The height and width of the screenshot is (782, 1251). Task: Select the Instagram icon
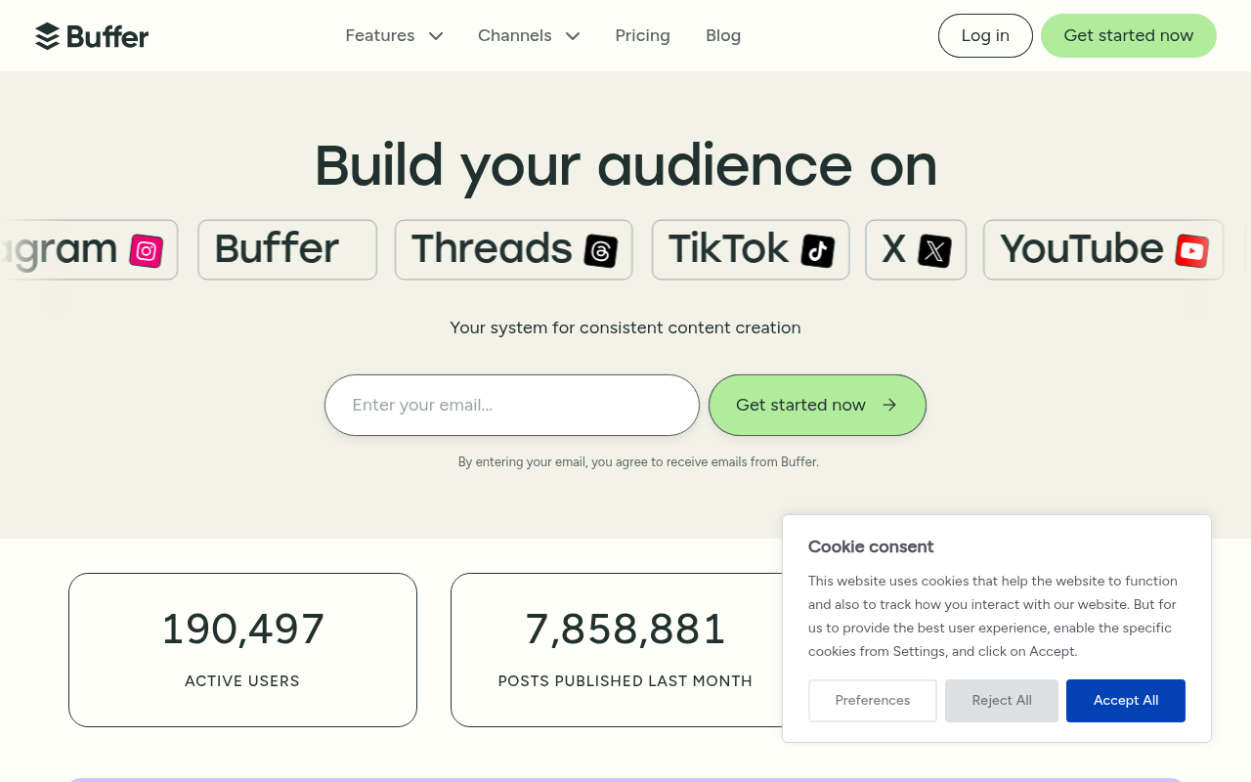coord(145,250)
